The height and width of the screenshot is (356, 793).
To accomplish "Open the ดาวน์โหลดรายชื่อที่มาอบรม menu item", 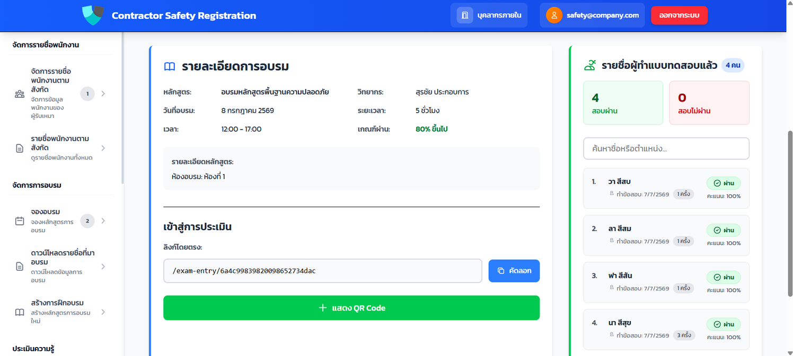I will coord(61,267).
